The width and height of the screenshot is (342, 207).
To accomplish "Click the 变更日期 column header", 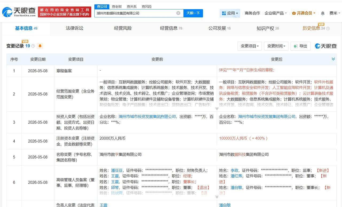I will [x=38, y=59].
